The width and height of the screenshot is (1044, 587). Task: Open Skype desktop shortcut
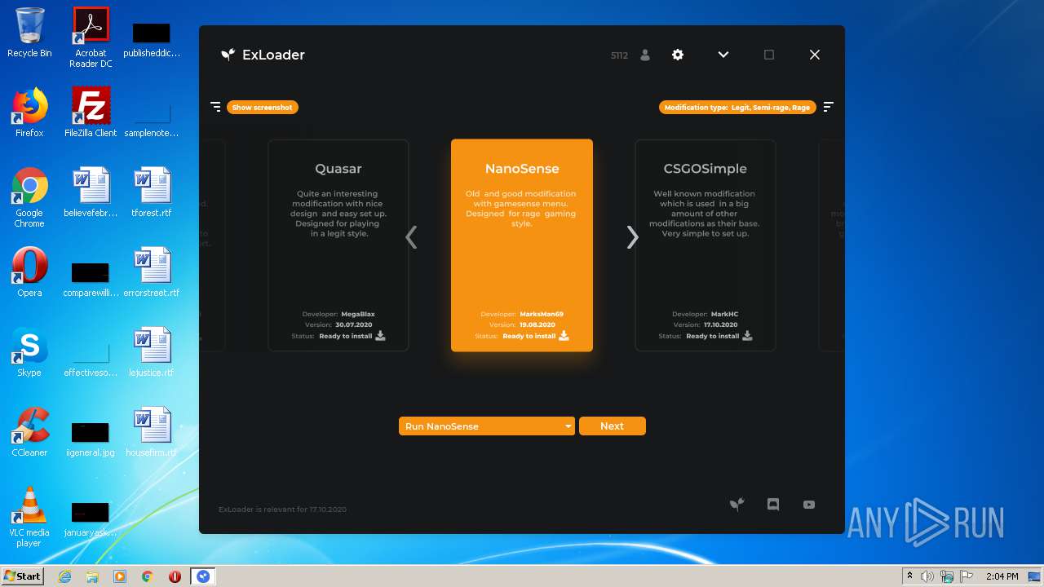coord(29,352)
